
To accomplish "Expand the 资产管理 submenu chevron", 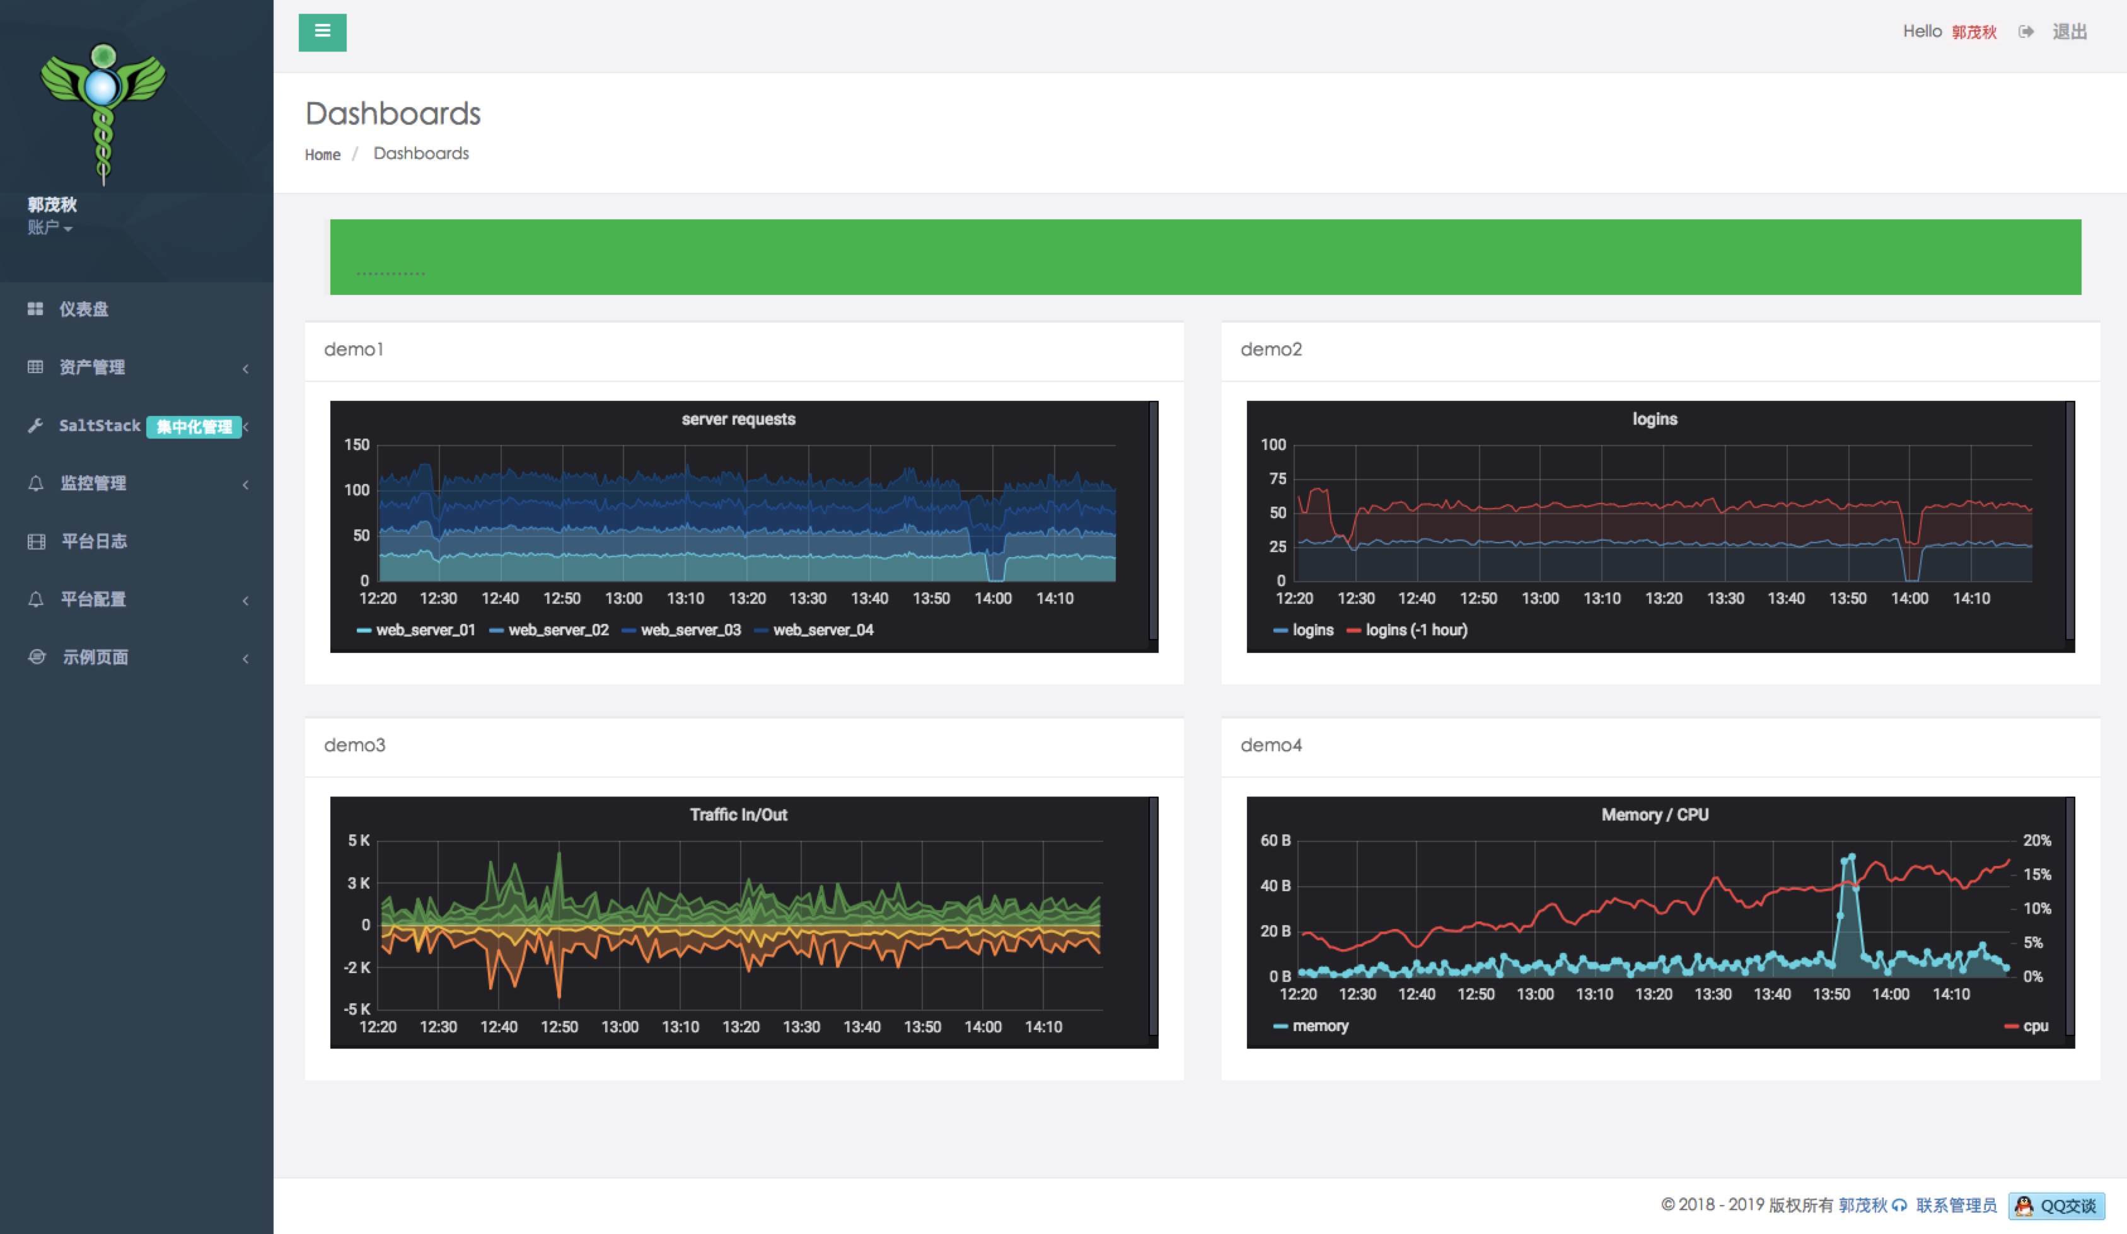I will pos(246,368).
